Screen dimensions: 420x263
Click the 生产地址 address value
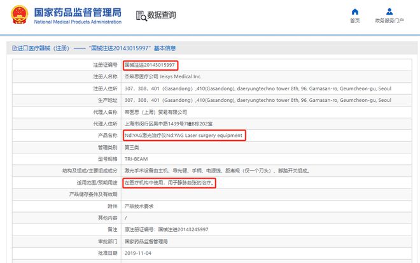tap(258, 100)
